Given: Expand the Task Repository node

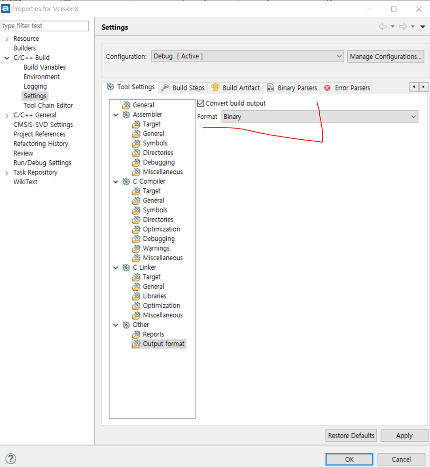Looking at the screenshot, I should click(7, 173).
